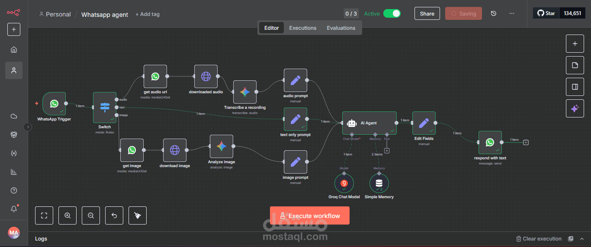The height and width of the screenshot is (247, 591).
Task: Select the Switch node on canvas
Action: tap(105, 107)
